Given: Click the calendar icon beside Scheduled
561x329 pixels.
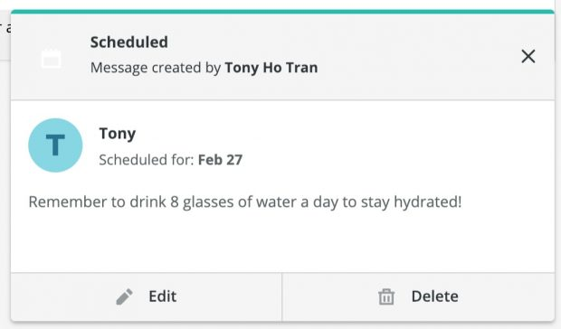Looking at the screenshot, I should point(52,59).
